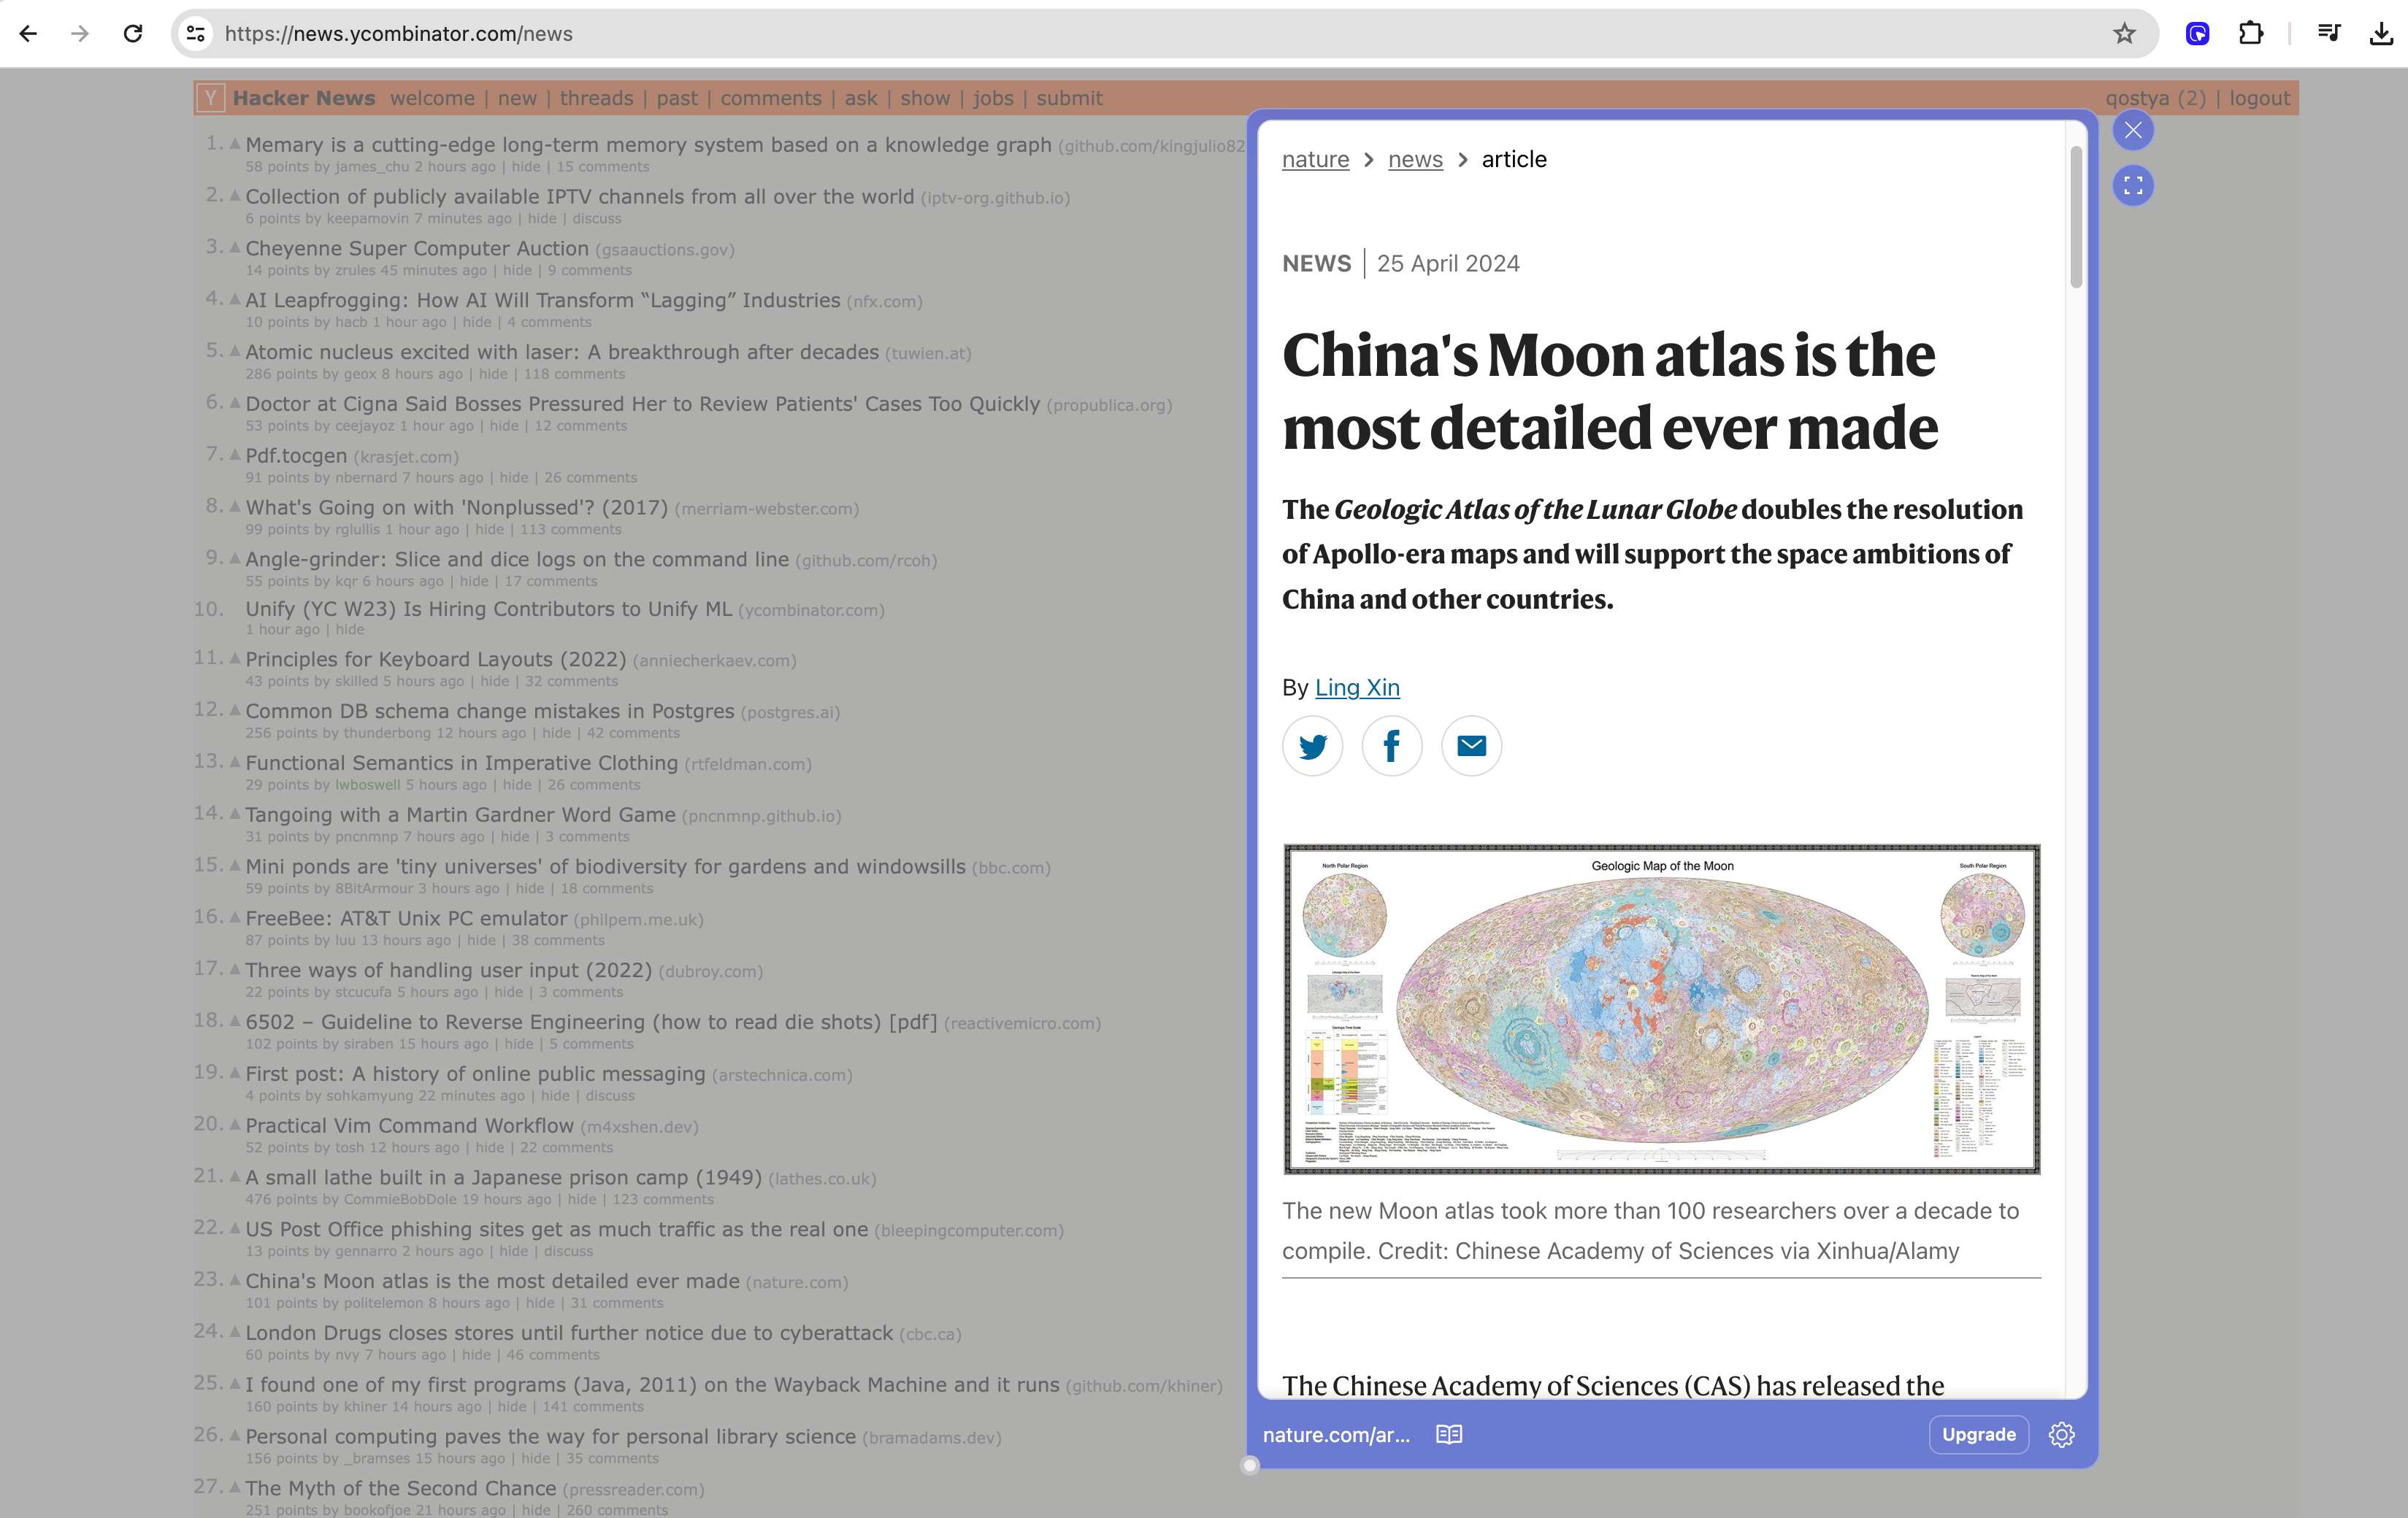
Task: Click the Upgrade button
Action: tap(1978, 1434)
